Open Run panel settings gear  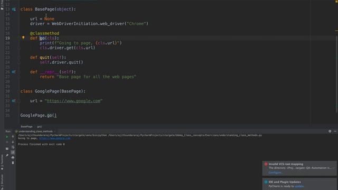pos(330,131)
